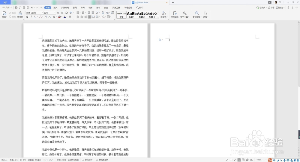Pick the text highlight color button
The image size is (300, 162).
click(x=59, y=17)
